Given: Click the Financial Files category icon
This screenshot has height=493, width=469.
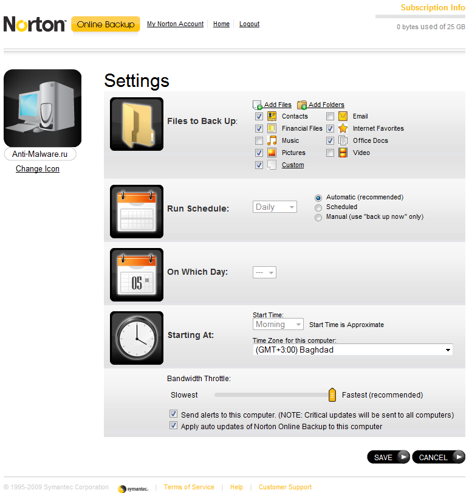Looking at the screenshot, I should coord(272,128).
